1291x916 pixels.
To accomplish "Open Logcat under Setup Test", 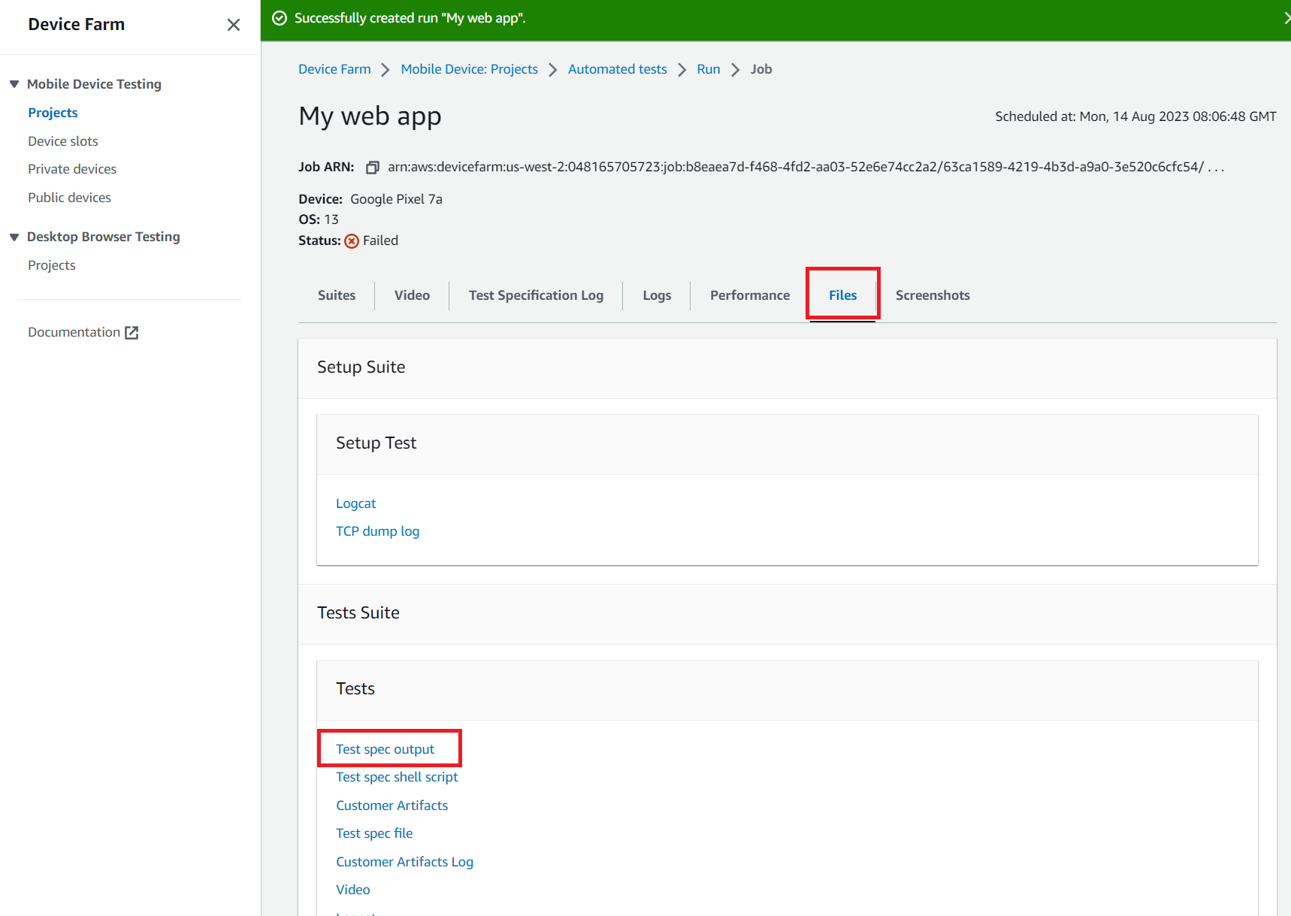I will coord(355,503).
